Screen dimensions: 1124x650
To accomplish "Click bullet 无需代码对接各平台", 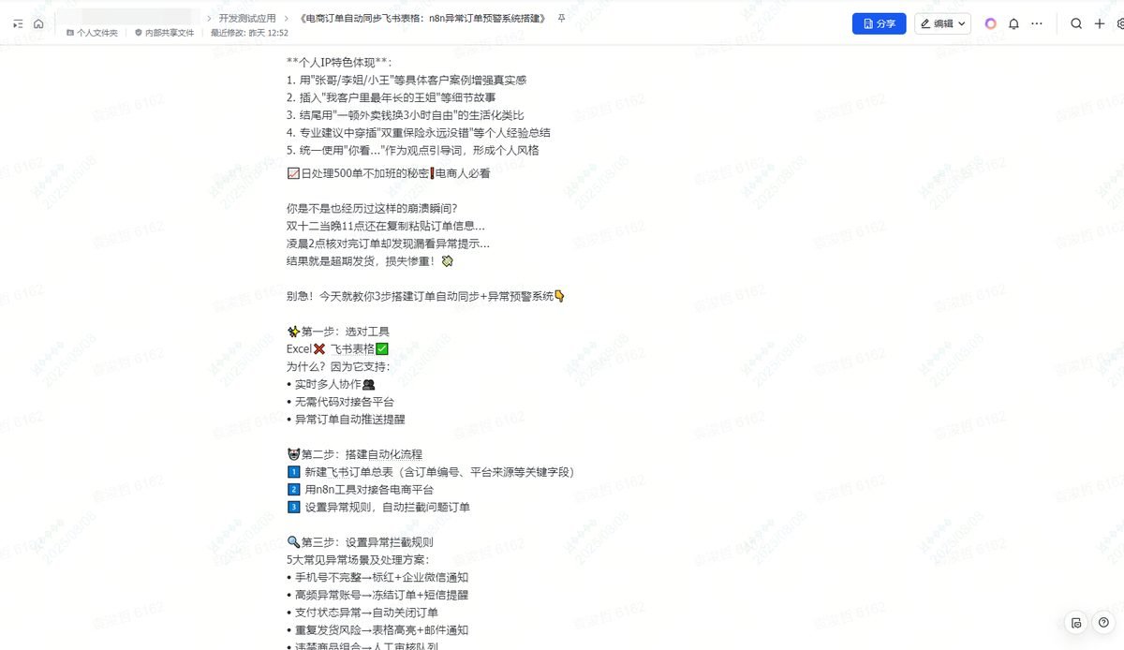I will 340,402.
